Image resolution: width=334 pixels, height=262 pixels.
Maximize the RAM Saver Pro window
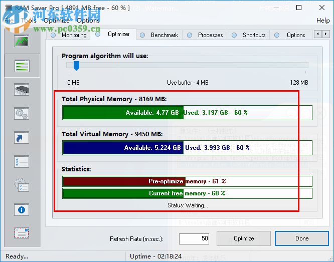coord(299,8)
